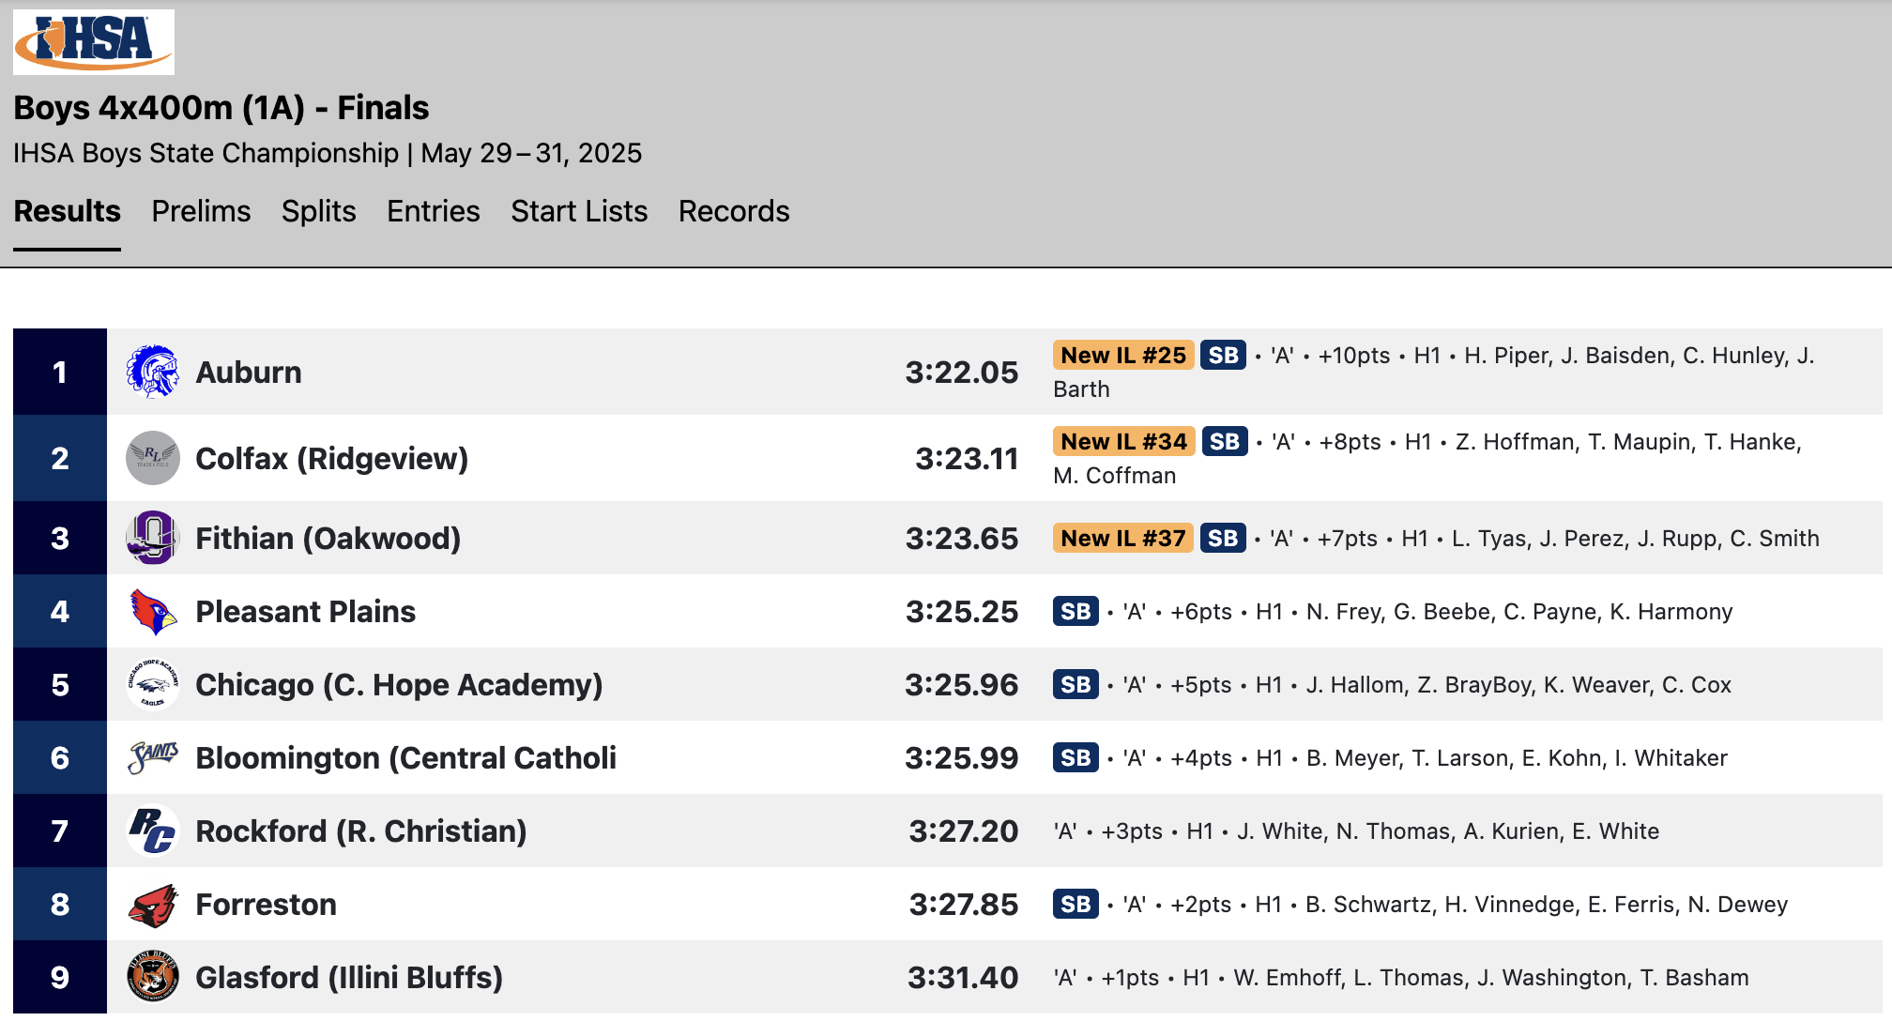Click the Rockford Christian RC logo
This screenshot has height=1021, width=1892.
click(x=153, y=831)
